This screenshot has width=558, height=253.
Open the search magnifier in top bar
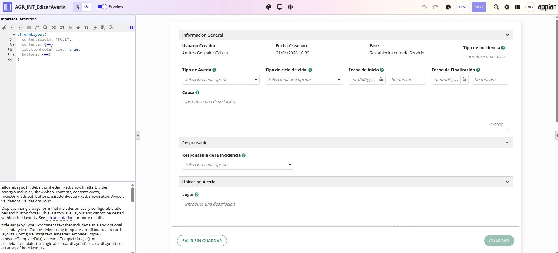(496, 7)
